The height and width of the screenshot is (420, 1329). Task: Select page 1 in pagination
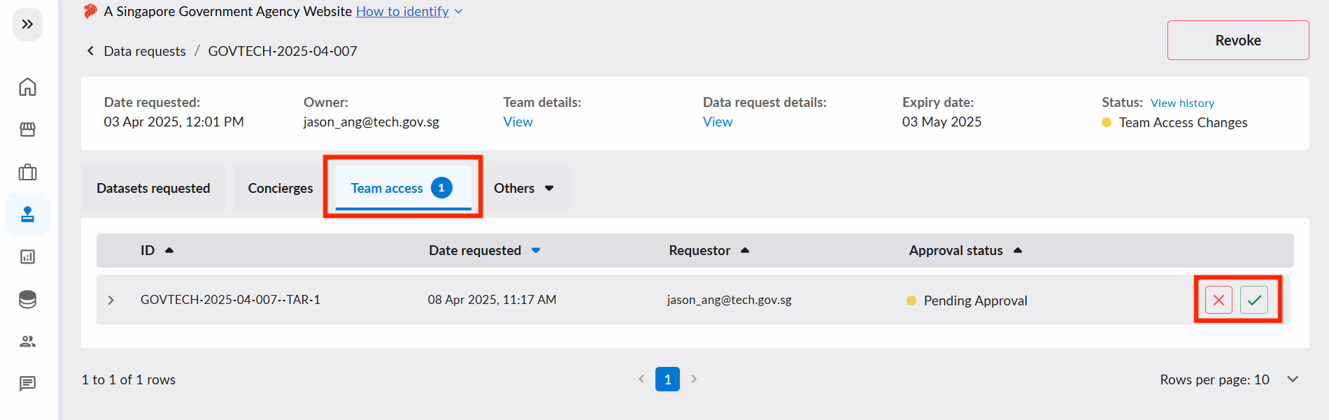[x=667, y=379]
